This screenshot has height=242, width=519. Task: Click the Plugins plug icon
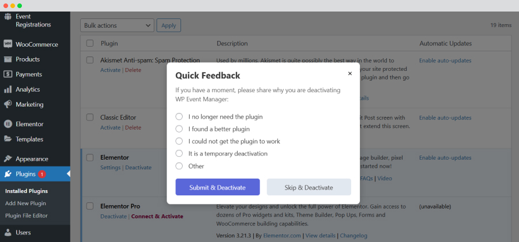coord(8,174)
